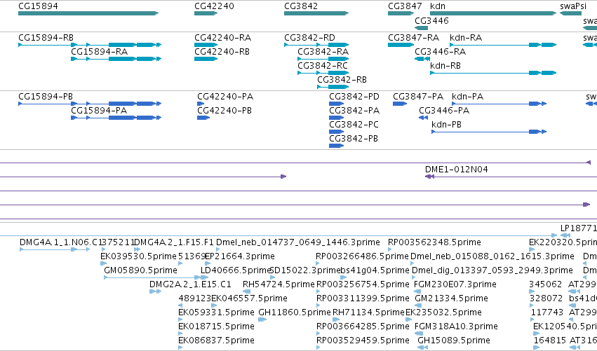Select transcript label CG42240-RA
This screenshot has height=351, width=597.
[x=222, y=38]
